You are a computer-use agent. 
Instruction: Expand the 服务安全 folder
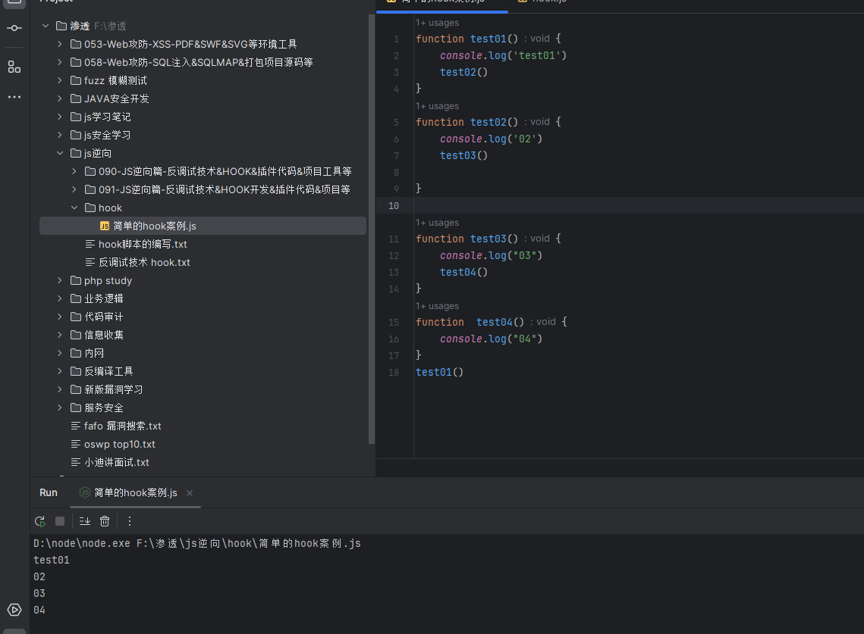coord(60,408)
